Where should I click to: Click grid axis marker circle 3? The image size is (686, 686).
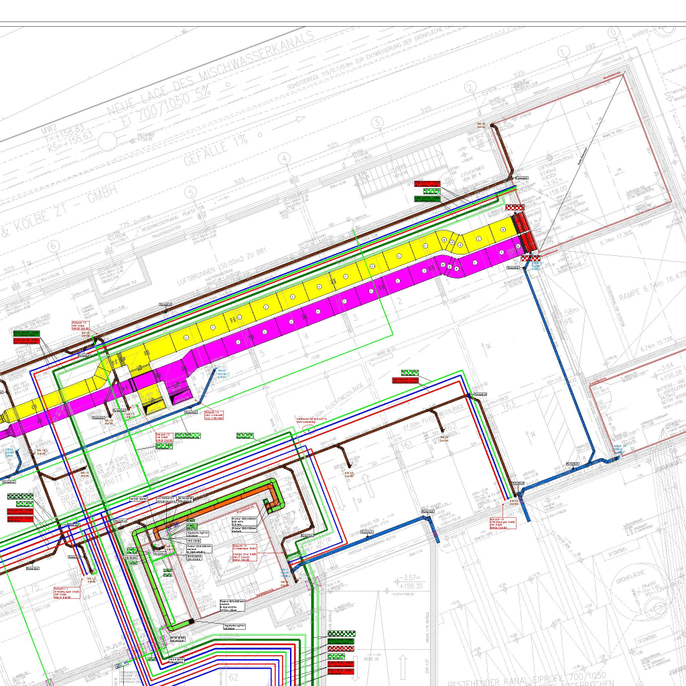(377, 123)
